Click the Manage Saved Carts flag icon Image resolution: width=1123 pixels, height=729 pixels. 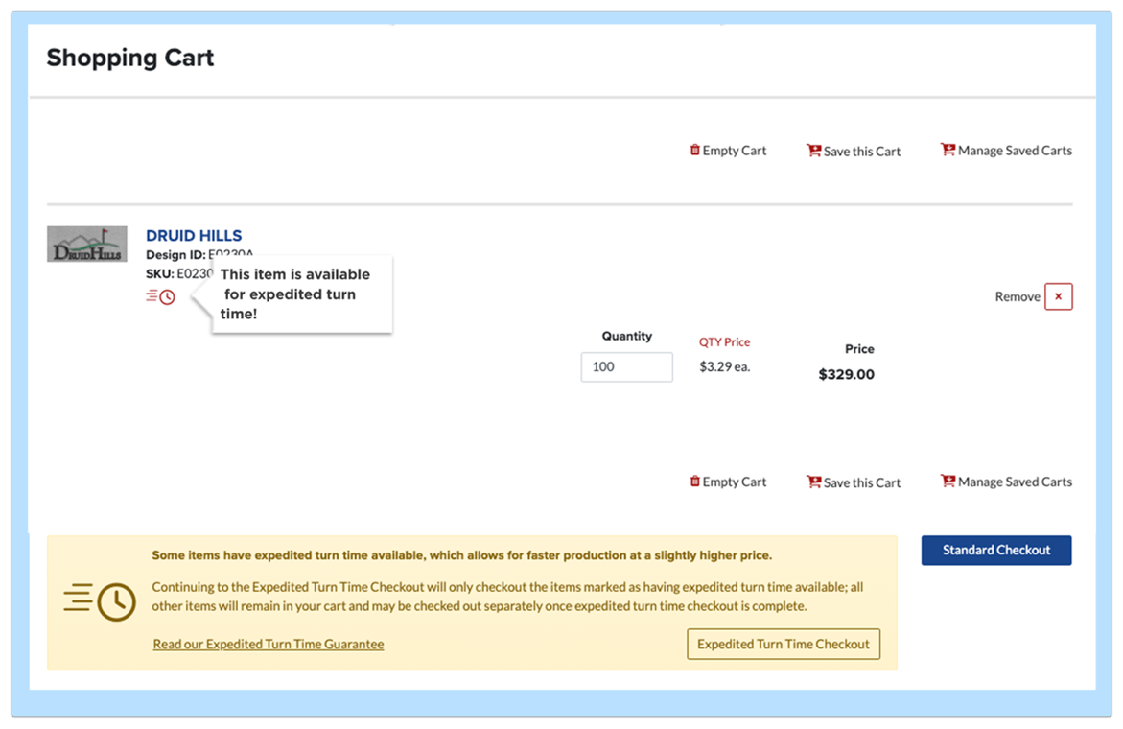tap(948, 150)
